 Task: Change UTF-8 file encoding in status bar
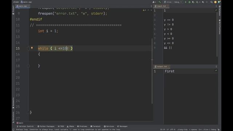[x=173, y=130]
